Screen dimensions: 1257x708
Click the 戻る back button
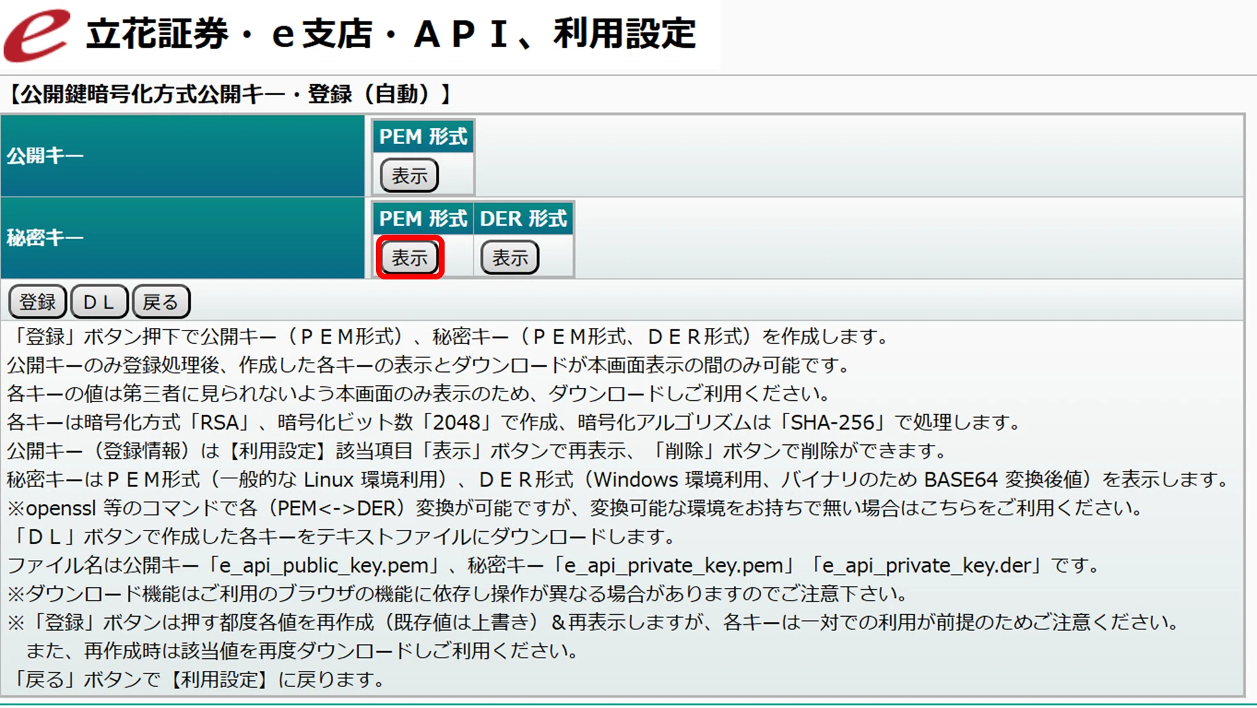coord(161,302)
